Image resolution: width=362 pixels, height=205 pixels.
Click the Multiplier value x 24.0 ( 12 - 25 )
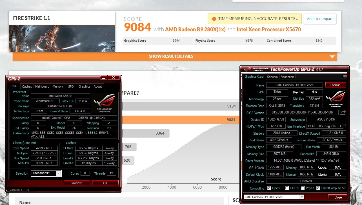[x=45, y=153]
